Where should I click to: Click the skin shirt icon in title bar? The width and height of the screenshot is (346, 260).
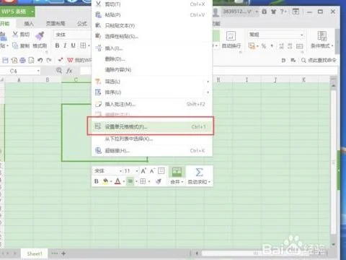click(x=273, y=12)
